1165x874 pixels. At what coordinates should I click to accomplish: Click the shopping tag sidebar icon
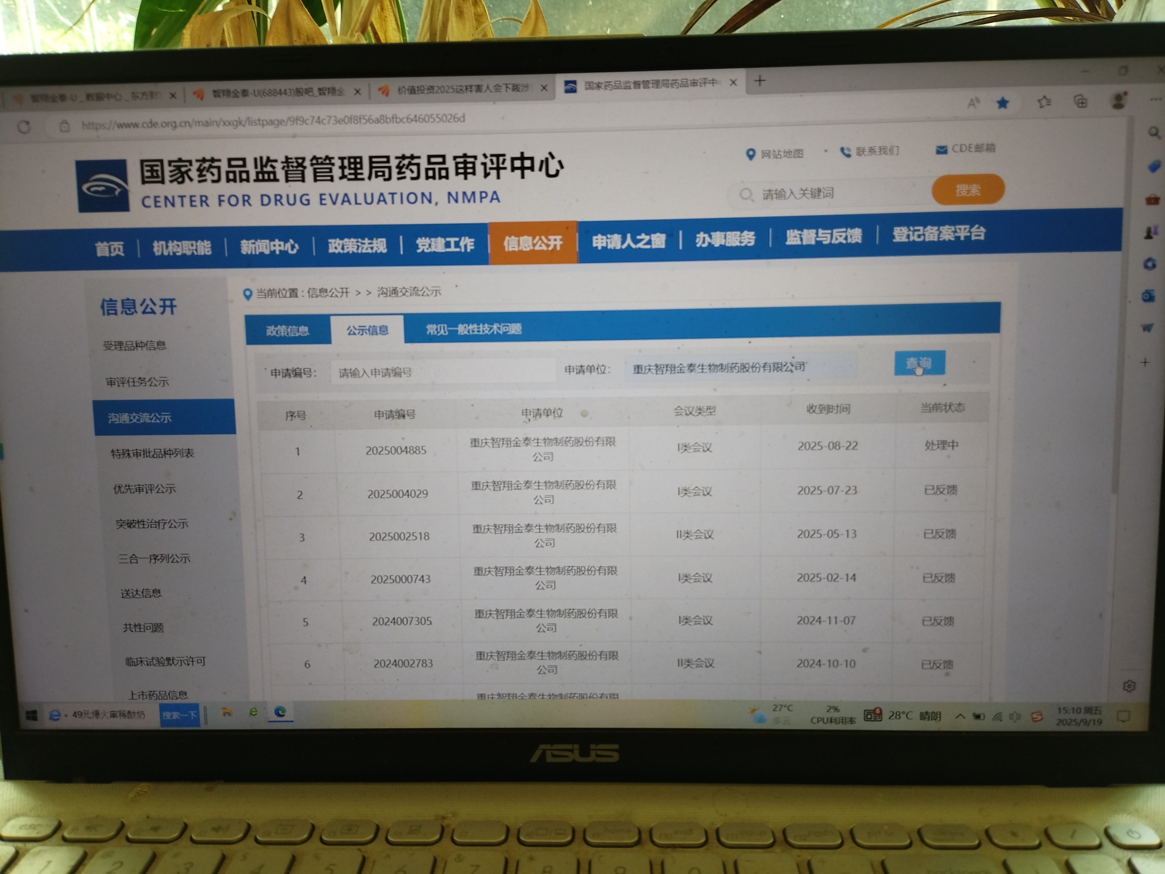pyautogui.click(x=1153, y=166)
